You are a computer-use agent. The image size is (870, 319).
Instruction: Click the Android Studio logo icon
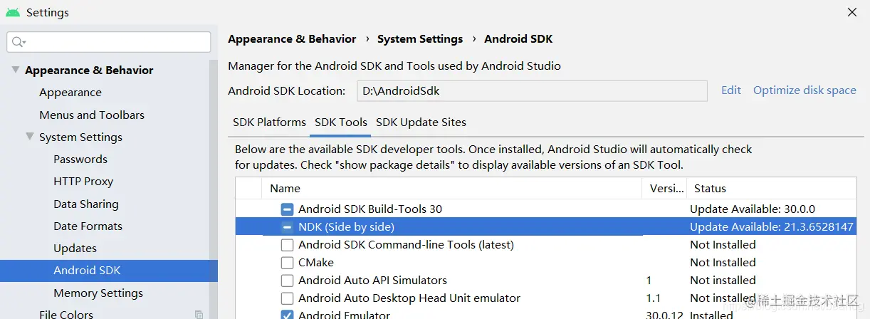tap(13, 13)
